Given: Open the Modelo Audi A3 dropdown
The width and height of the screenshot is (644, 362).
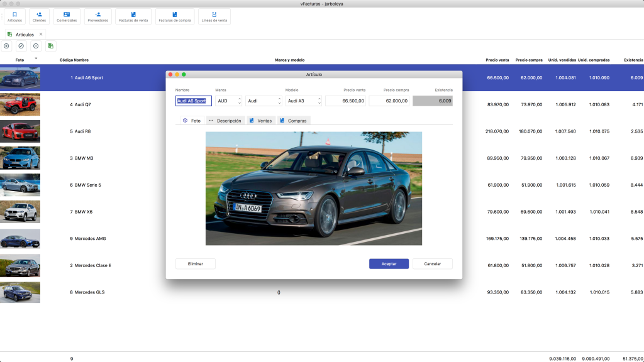Looking at the screenshot, I should (x=304, y=101).
